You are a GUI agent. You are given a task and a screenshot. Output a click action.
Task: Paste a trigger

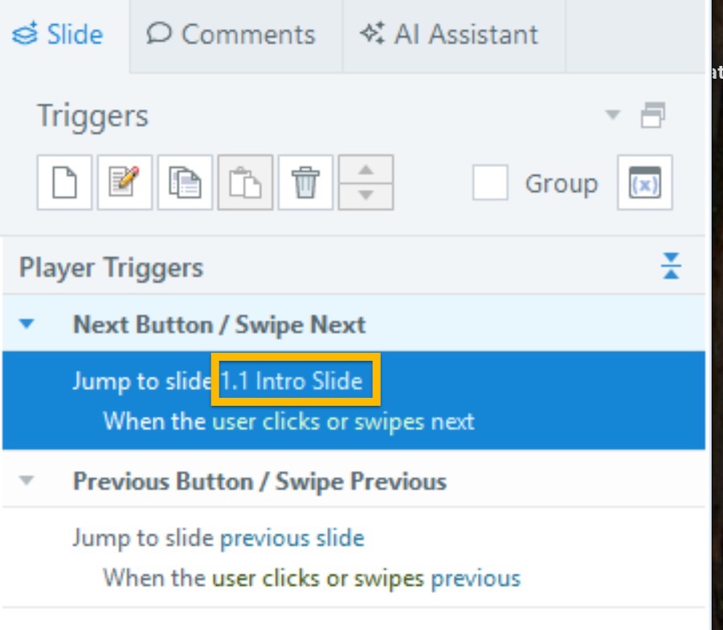click(x=245, y=182)
